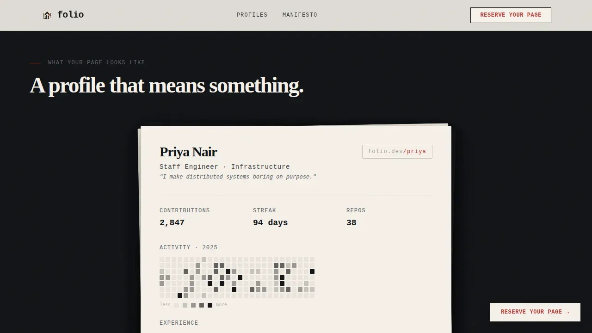Click the black activity cell in last column
Screen dimensions: 592x333
pyautogui.click(x=312, y=271)
